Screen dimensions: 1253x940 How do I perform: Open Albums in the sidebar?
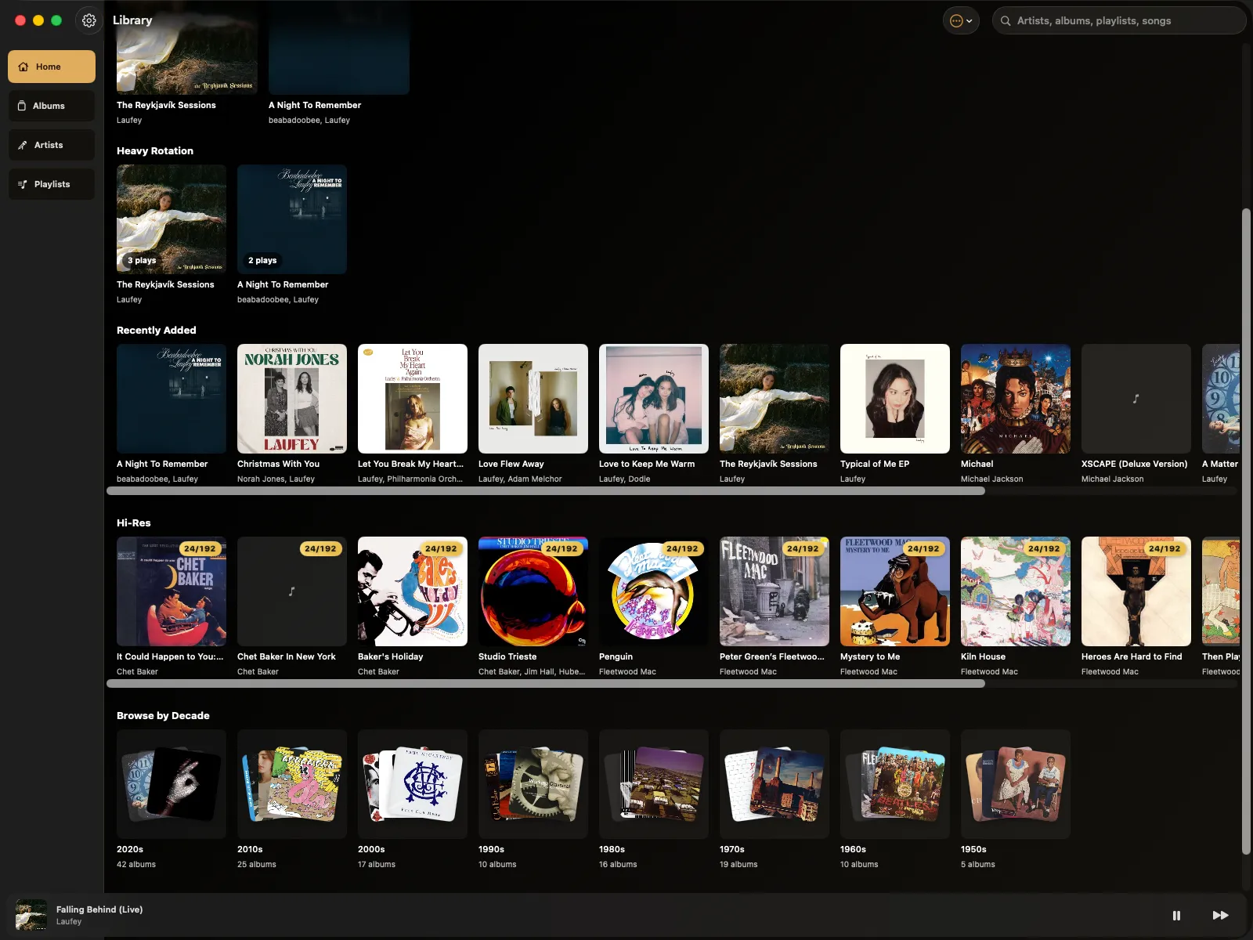pyautogui.click(x=52, y=106)
